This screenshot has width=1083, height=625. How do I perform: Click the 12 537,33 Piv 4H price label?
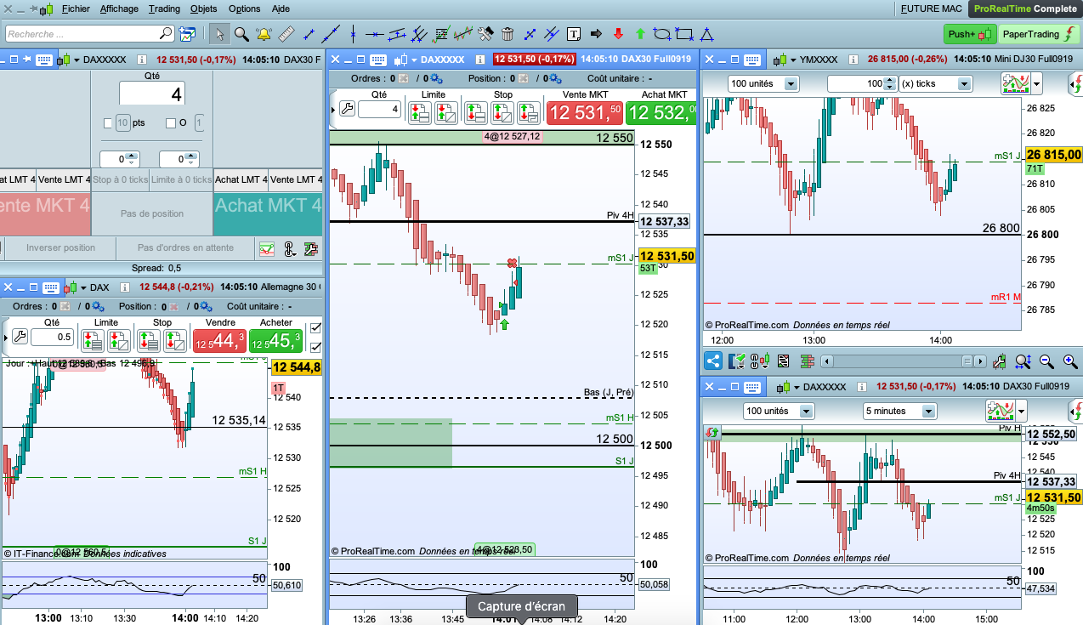665,221
